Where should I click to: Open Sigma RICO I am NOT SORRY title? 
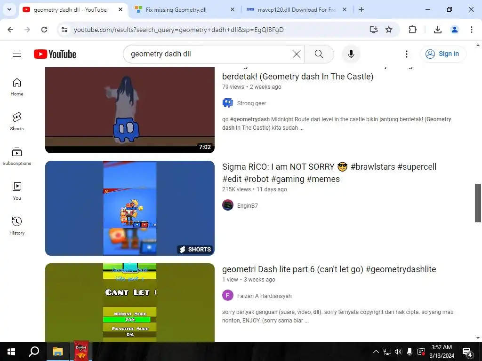click(329, 173)
